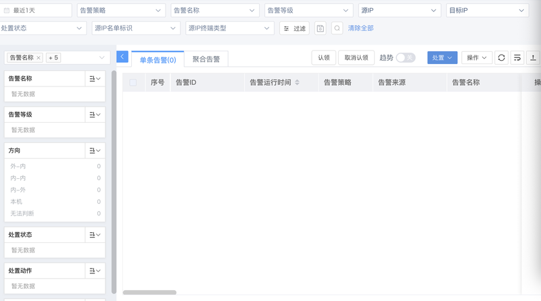Click the 认领 button
541x301 pixels.
pos(323,58)
